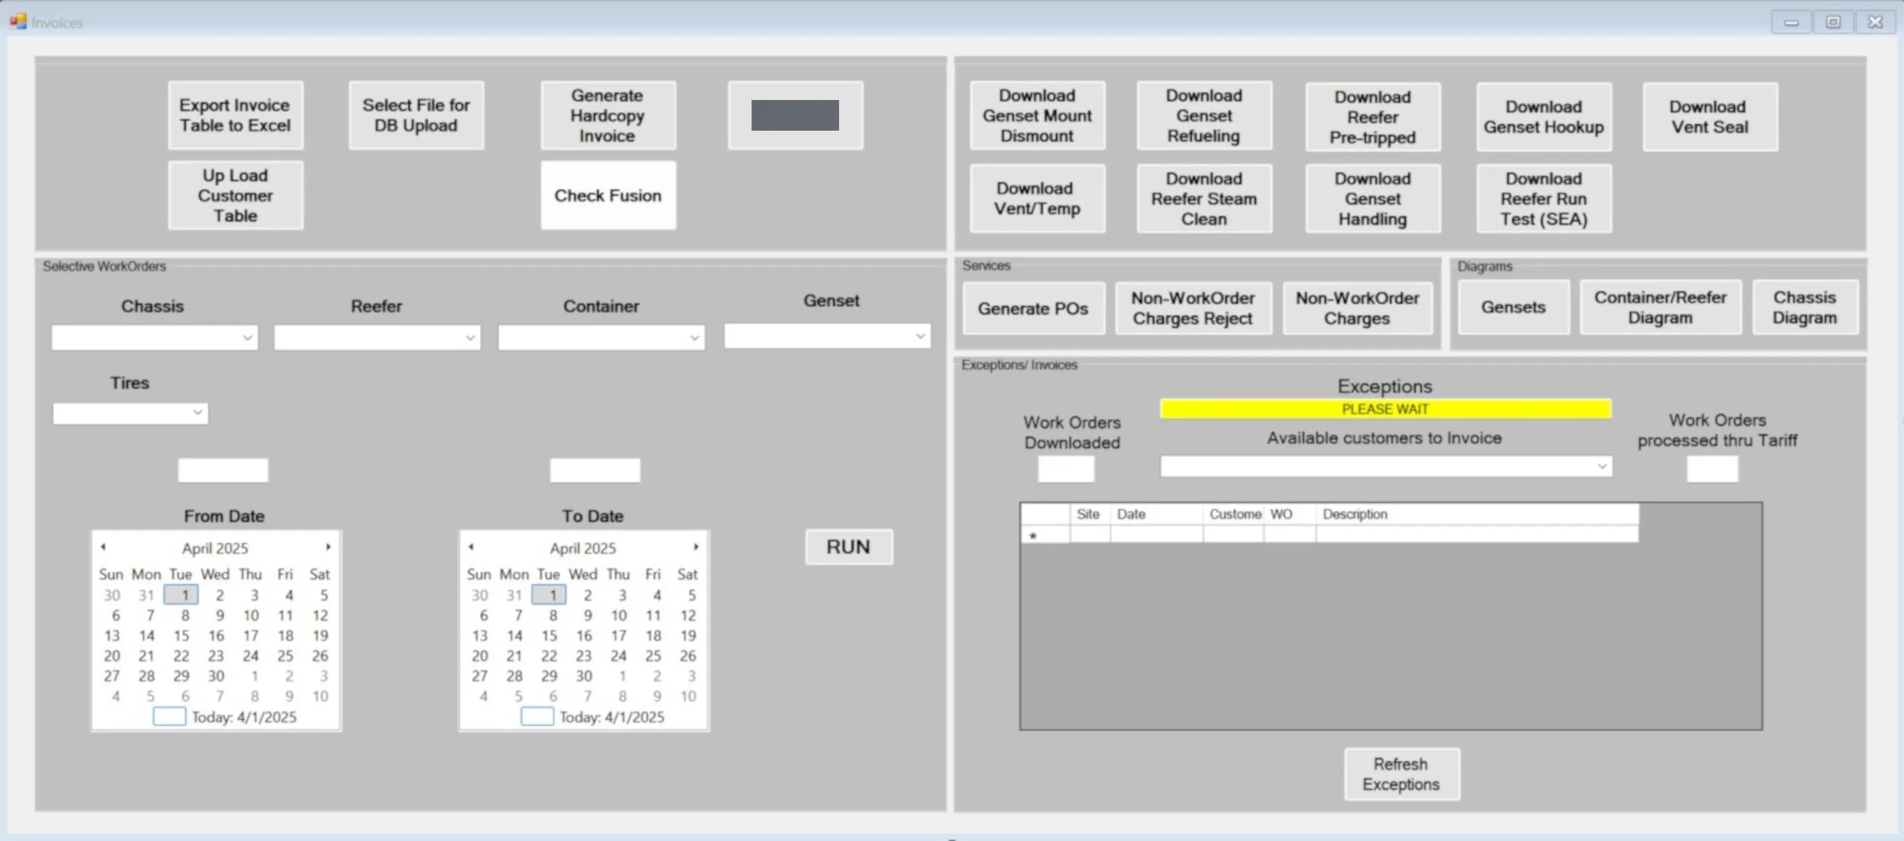
Task: Open the Reefer combo box
Action: tap(470, 337)
